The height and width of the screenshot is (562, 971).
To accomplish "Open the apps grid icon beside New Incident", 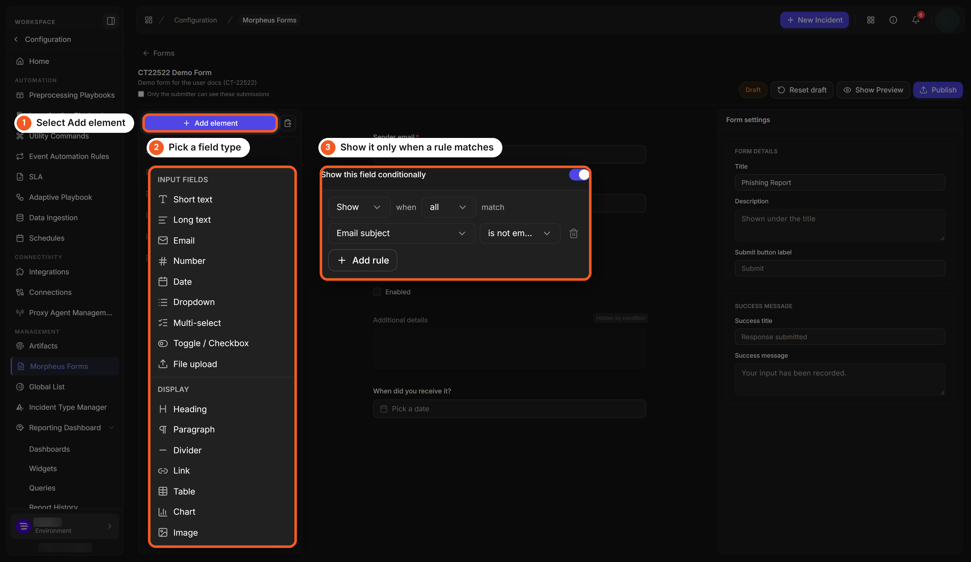I will [x=871, y=20].
